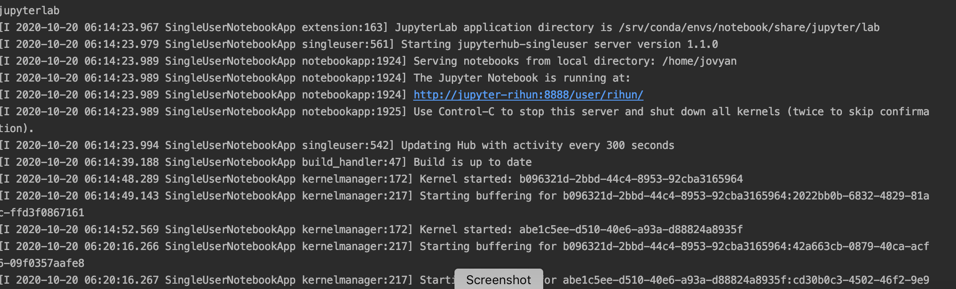Click the timestamp 06:14:48.289
Image resolution: width=956 pixels, height=289 pixels.
click(121, 179)
